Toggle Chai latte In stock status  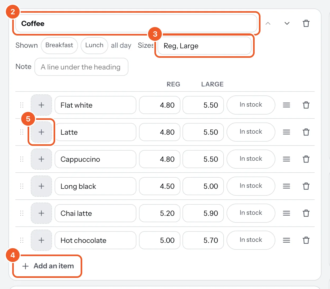[251, 213]
